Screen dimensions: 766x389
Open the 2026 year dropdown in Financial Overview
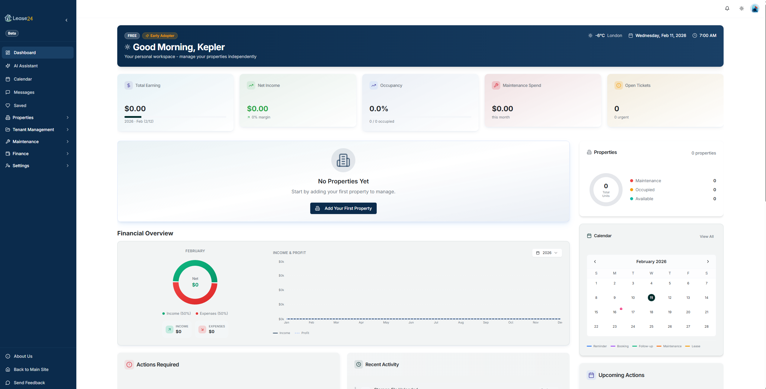tap(547, 253)
